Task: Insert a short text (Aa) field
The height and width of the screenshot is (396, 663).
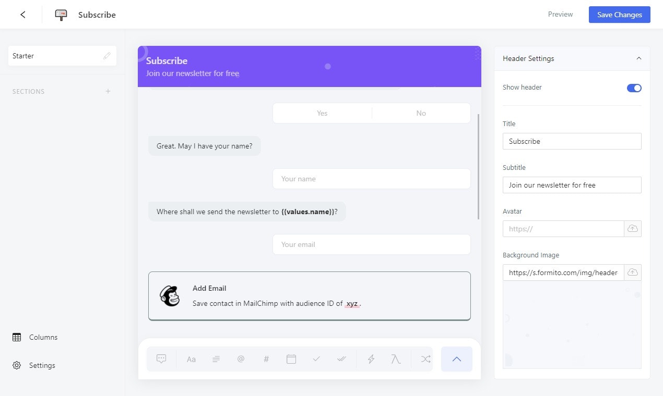Action: 191,359
